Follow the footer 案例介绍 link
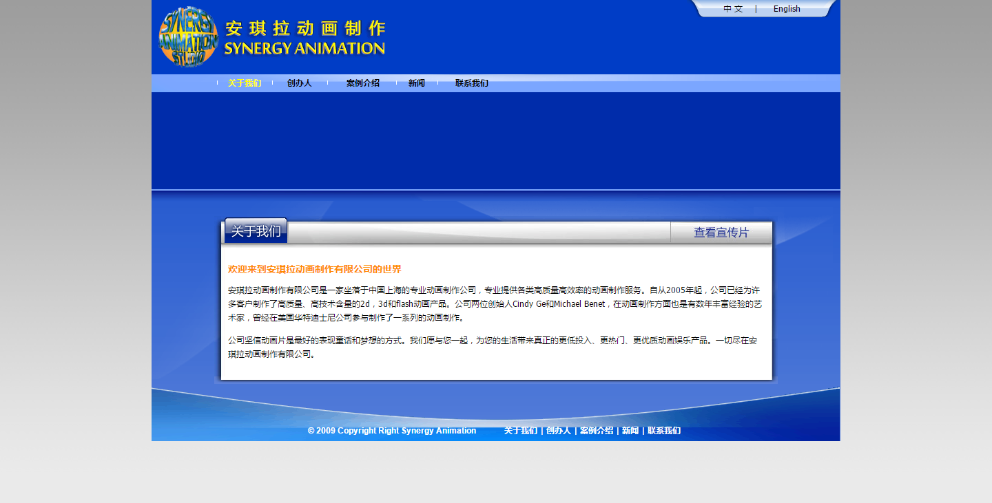The image size is (992, 503). tap(597, 431)
